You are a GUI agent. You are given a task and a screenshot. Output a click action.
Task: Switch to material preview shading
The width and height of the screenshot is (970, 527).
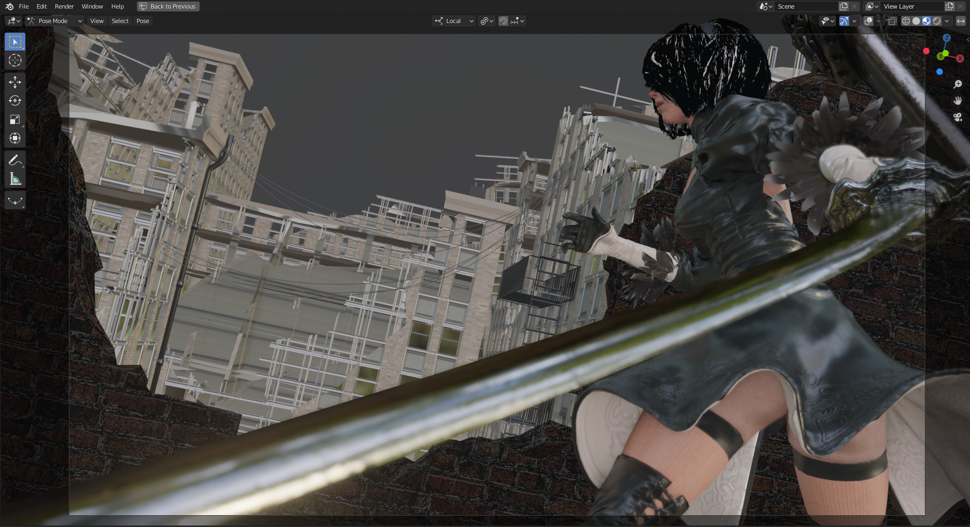[x=926, y=21]
